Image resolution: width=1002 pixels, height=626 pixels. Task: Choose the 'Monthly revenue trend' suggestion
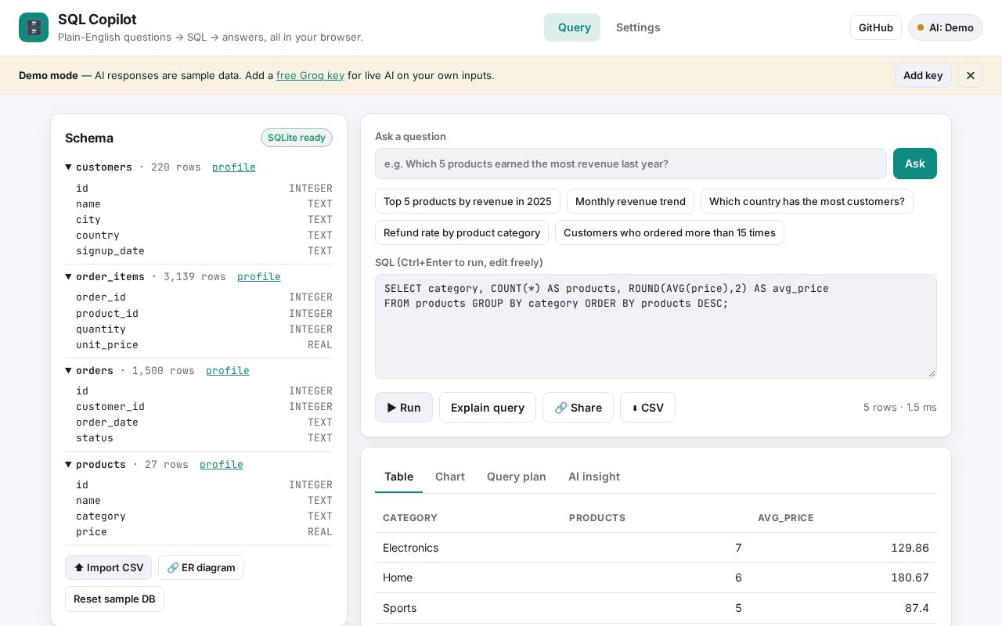point(630,201)
